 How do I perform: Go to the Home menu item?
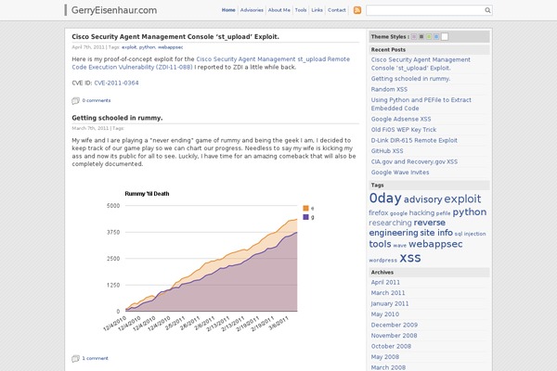[x=228, y=10]
